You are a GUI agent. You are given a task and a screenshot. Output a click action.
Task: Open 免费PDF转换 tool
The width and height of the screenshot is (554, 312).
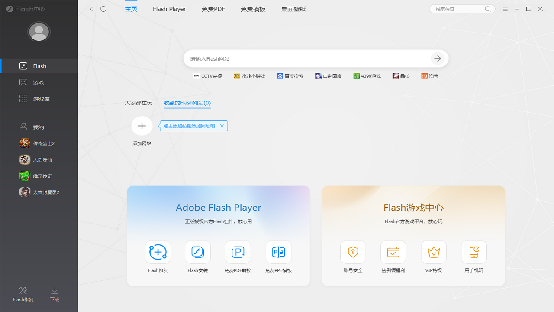238,252
